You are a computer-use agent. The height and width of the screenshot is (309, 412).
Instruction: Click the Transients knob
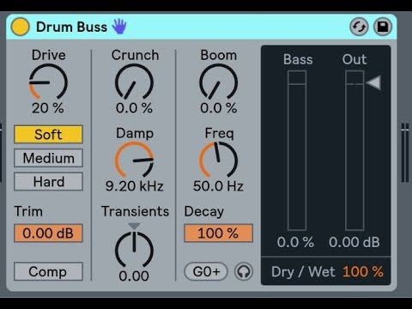134,250
